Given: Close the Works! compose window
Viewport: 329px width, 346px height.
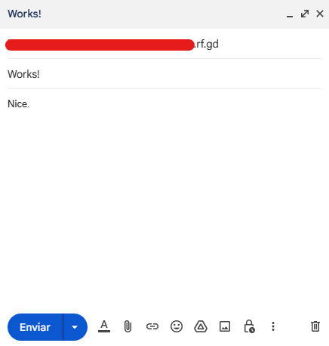Looking at the screenshot, I should coord(320,14).
